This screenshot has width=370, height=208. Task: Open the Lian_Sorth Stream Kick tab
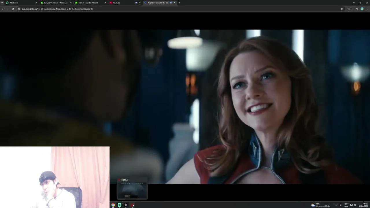[x=56, y=3]
